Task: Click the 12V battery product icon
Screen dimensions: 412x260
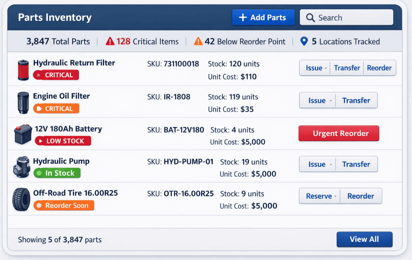Action: tap(22, 134)
